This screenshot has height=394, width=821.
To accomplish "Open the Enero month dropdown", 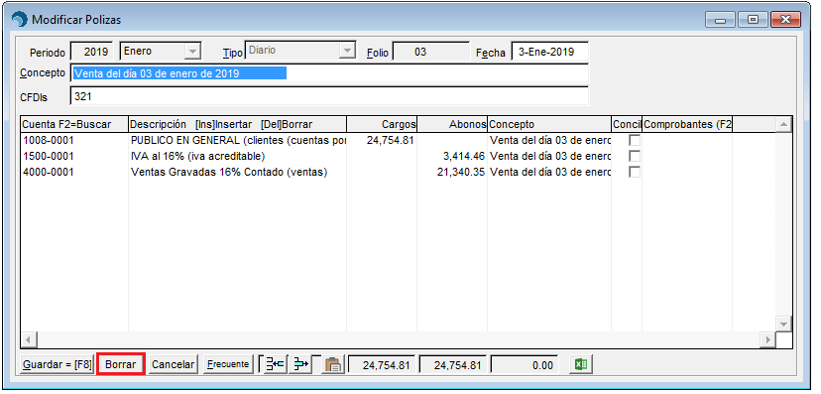I will [x=193, y=52].
